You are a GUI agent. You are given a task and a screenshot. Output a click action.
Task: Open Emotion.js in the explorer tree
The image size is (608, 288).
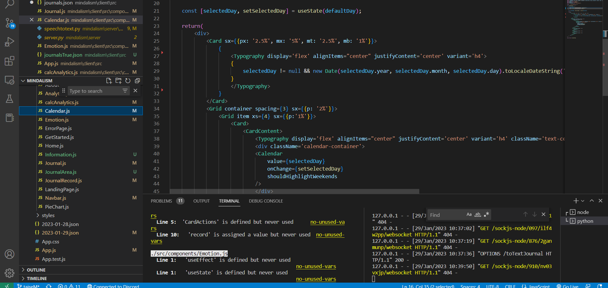(57, 120)
